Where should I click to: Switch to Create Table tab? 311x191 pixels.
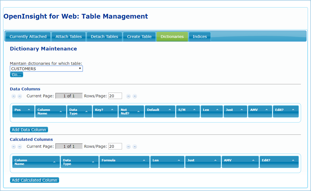(x=139, y=37)
